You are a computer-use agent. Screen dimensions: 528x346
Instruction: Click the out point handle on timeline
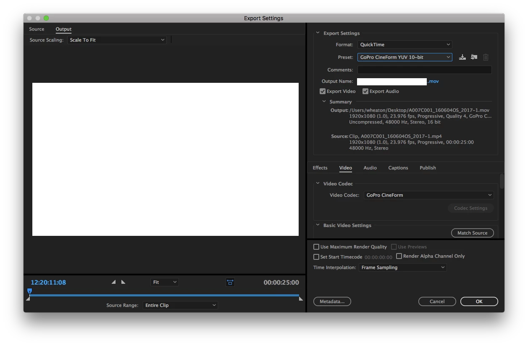pos(301,298)
